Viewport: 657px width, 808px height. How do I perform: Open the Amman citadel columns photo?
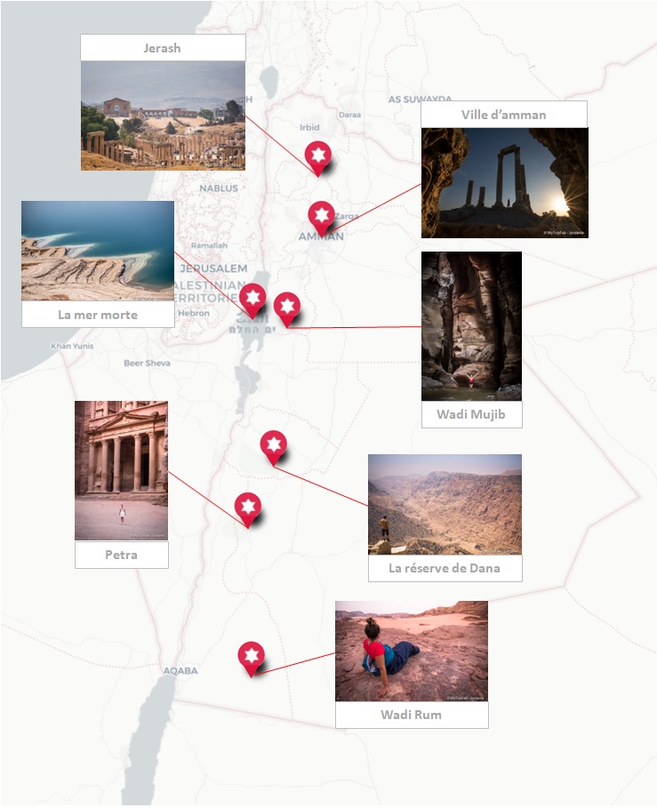(x=504, y=183)
